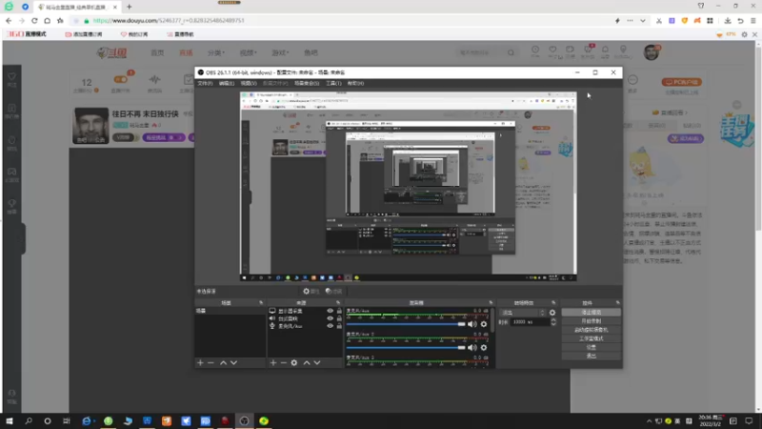This screenshot has width=762, height=429.
Task: Open the OBS File menu
Action: (205, 83)
